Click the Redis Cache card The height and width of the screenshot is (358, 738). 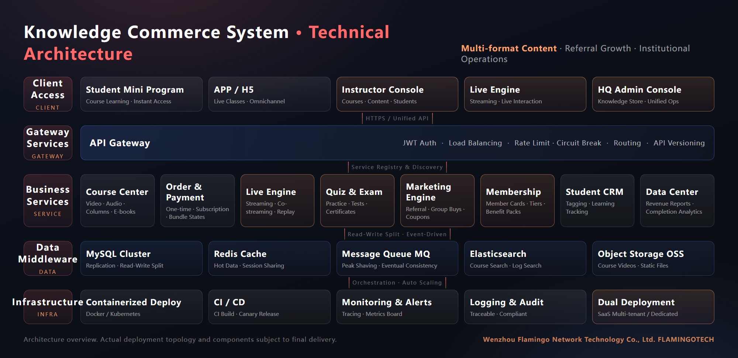269,258
